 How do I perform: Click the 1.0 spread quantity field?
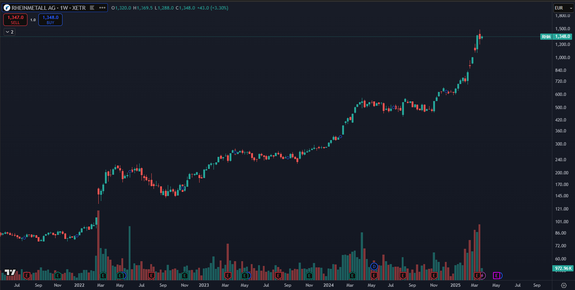(x=33, y=20)
